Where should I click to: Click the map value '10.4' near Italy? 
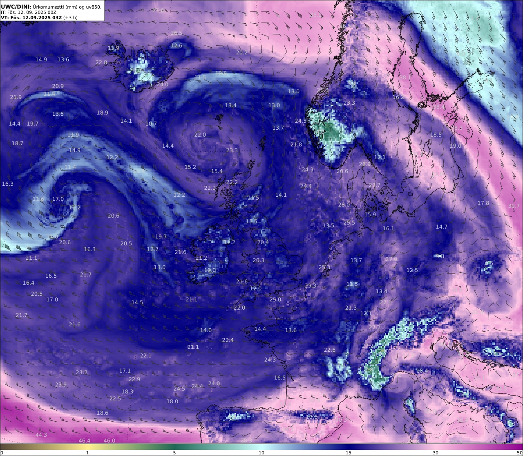tap(422, 371)
